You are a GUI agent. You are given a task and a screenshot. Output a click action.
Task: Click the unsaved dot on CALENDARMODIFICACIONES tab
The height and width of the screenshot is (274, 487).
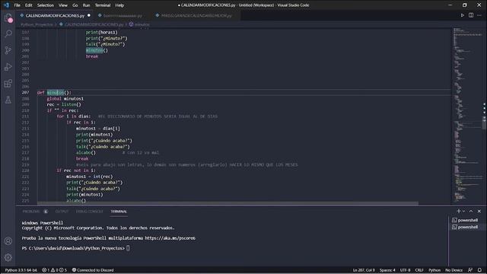[x=89, y=15]
